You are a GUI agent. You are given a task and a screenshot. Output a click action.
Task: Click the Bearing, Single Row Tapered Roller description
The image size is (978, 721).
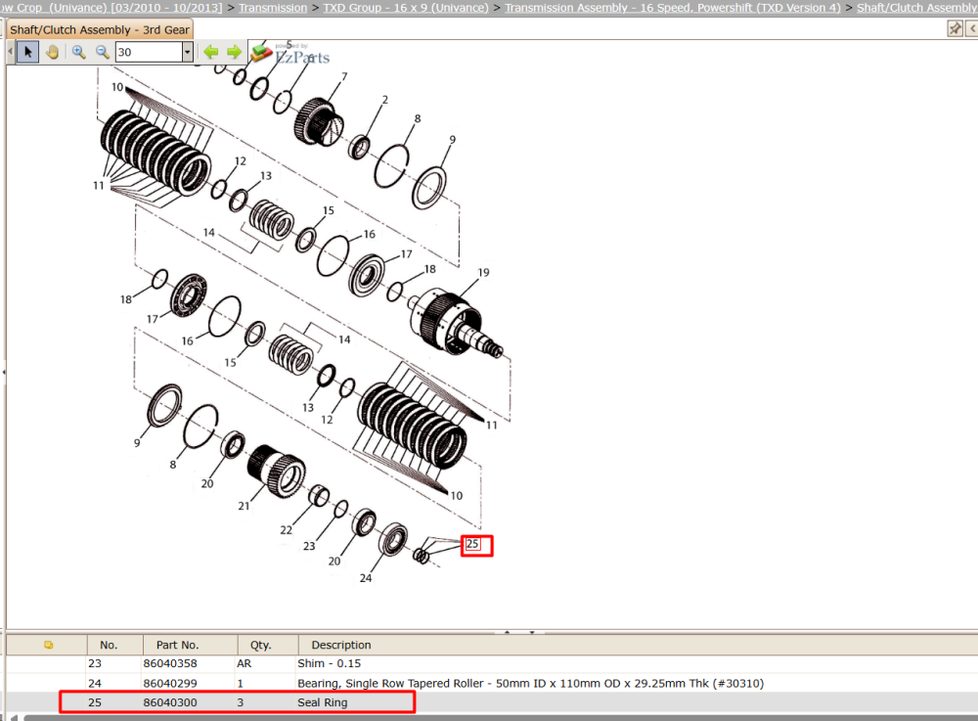pos(531,683)
